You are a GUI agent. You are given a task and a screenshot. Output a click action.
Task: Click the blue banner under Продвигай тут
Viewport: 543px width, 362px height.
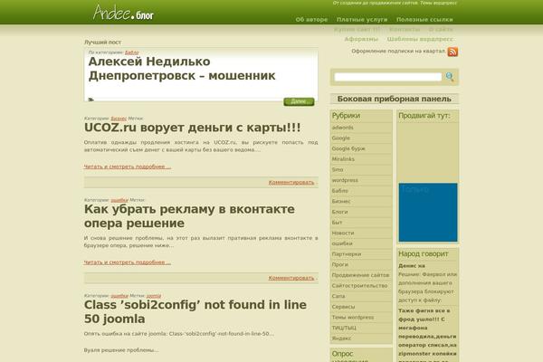[428, 213]
